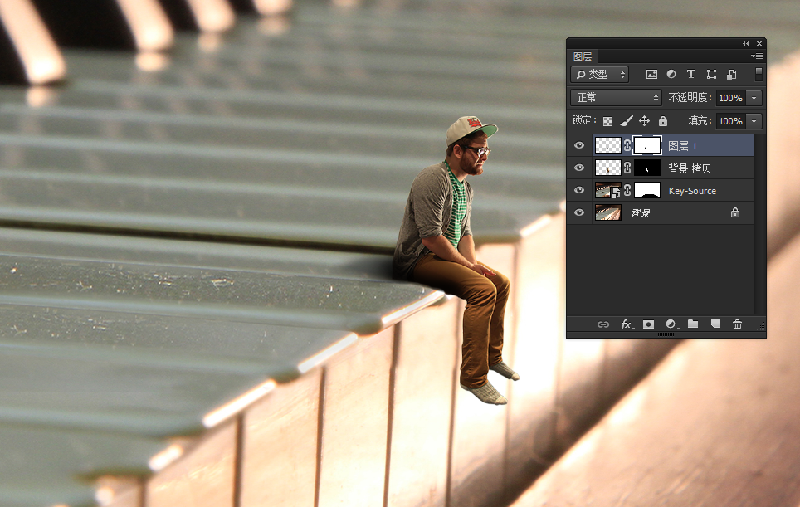Add a layer mask using the mask icon
Image resolution: width=800 pixels, height=507 pixels.
tap(649, 324)
